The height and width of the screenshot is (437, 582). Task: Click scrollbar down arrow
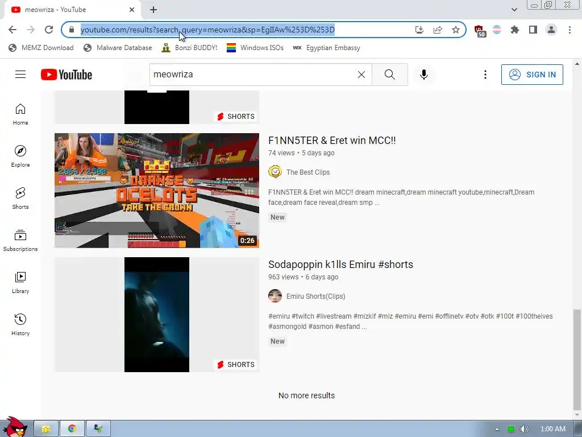(x=577, y=415)
